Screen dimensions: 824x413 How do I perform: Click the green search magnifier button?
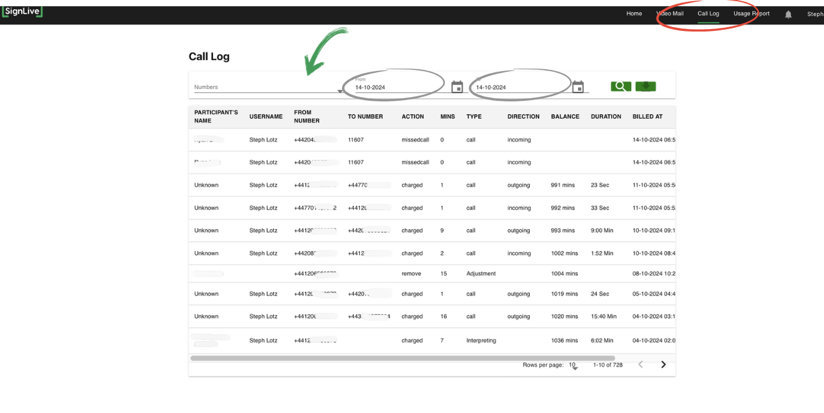click(621, 87)
